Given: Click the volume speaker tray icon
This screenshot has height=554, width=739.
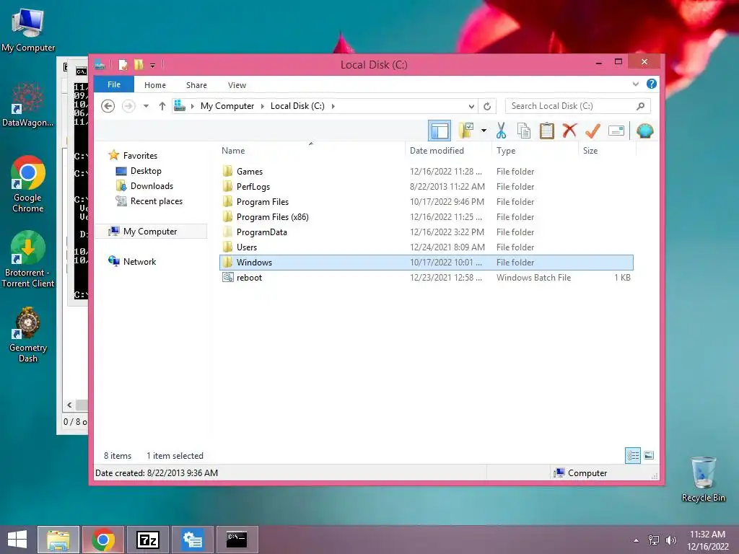Looking at the screenshot, I should coord(670,540).
